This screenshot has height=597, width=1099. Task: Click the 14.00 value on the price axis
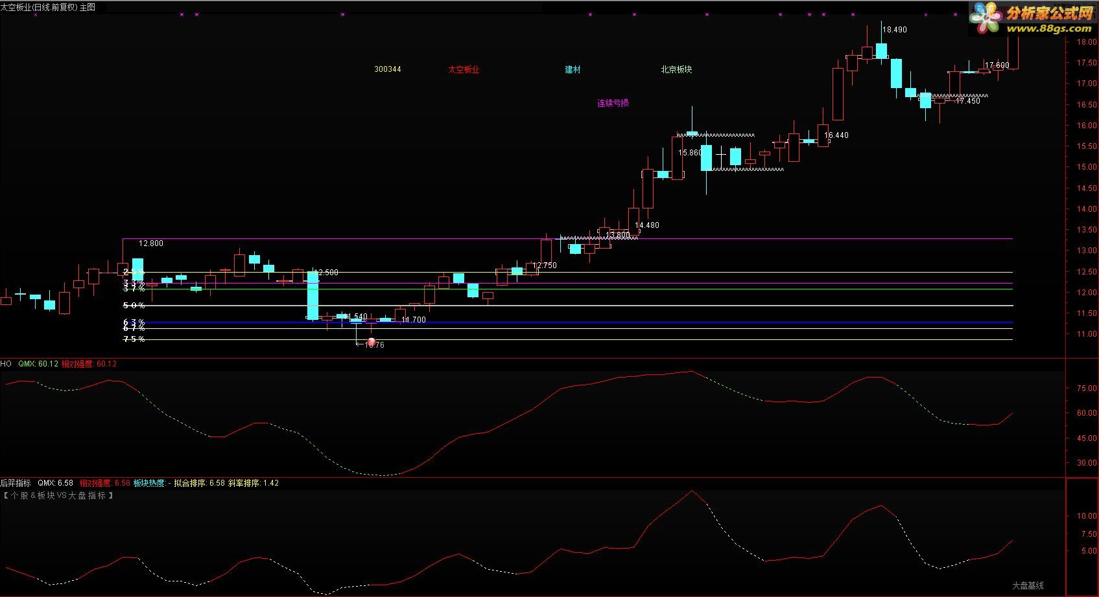click(1087, 209)
